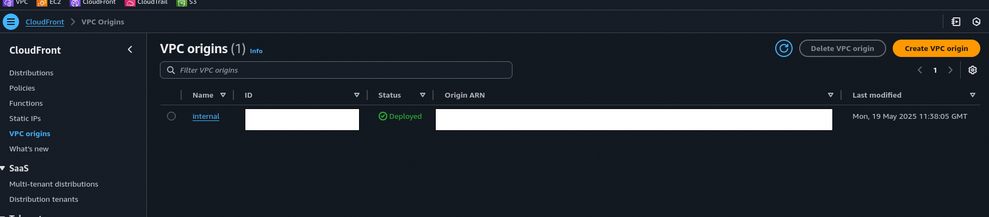Screen dimensions: 989x217
Task: Sort by Origin ARN column arrow
Action: tap(831, 95)
